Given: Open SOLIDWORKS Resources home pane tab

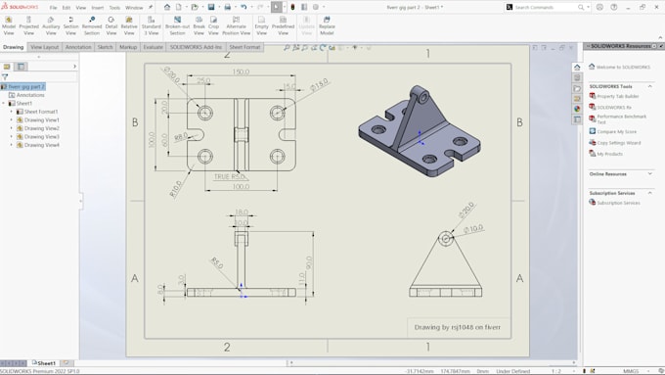Looking at the screenshot, I should pyautogui.click(x=577, y=68).
